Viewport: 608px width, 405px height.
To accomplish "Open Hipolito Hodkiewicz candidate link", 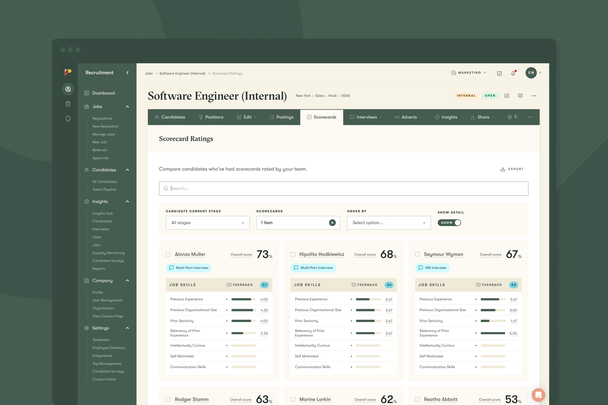I will click(x=322, y=254).
